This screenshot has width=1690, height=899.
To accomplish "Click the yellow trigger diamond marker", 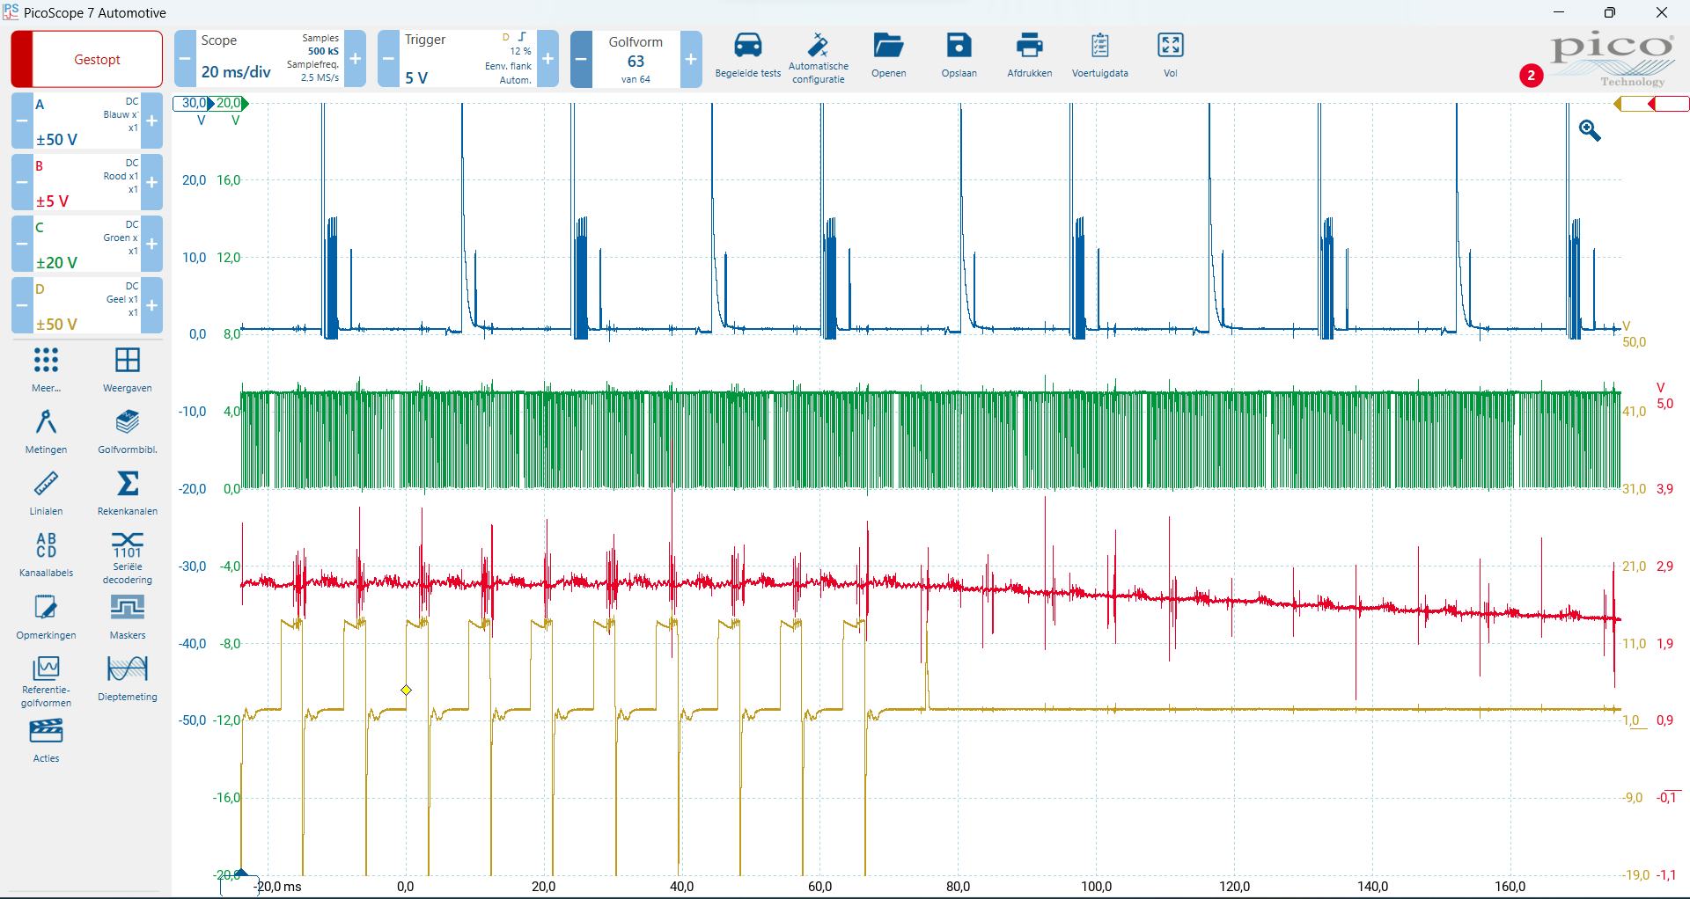I will [406, 691].
